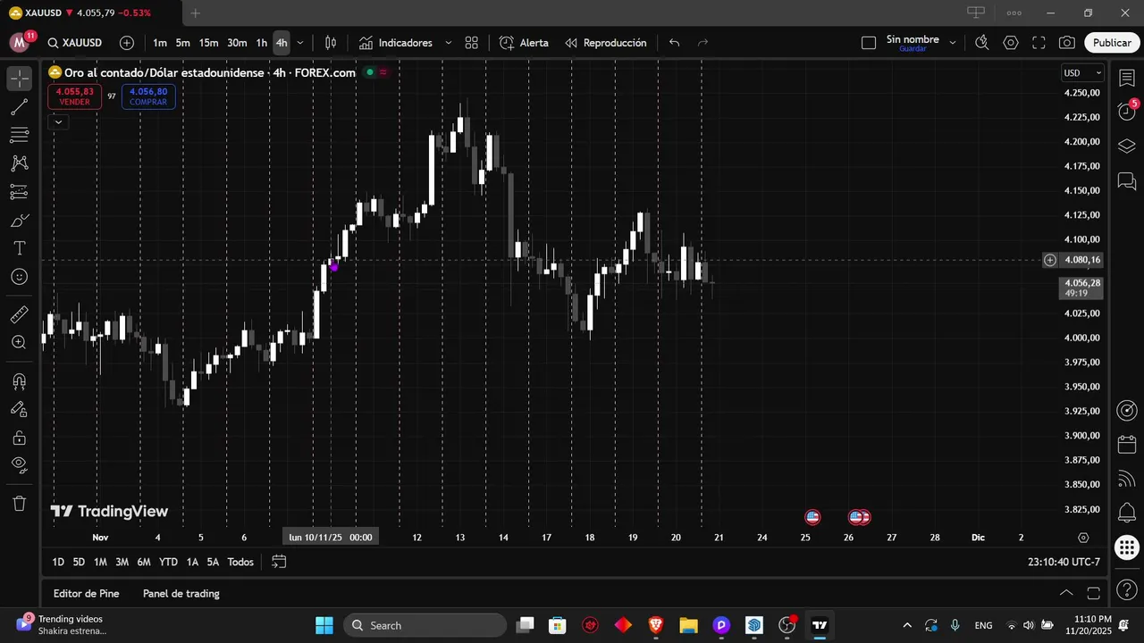Screen dimensions: 1144x643
Task: Open the alerts panel with badge
Action: pos(1127,112)
